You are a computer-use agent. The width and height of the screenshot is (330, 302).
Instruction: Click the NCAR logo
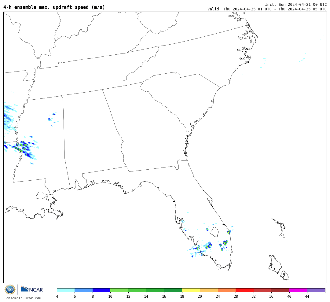32,289
